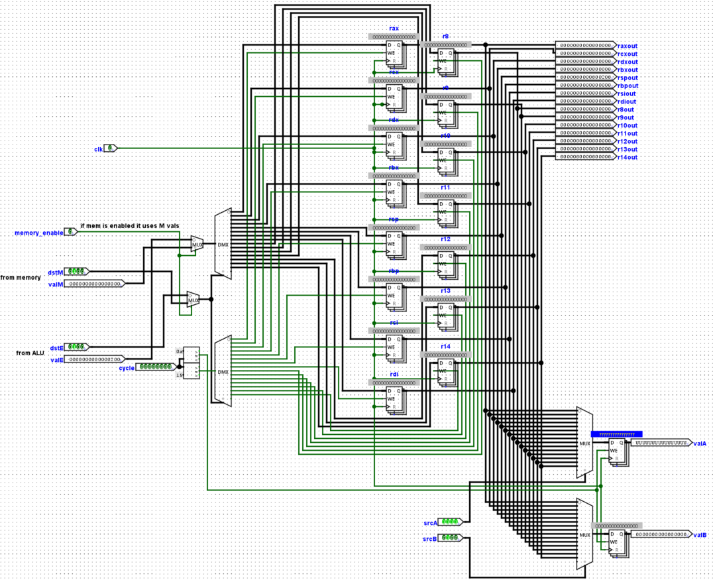Select the 'from memory' text label
The height and width of the screenshot is (580, 713).
pos(21,278)
